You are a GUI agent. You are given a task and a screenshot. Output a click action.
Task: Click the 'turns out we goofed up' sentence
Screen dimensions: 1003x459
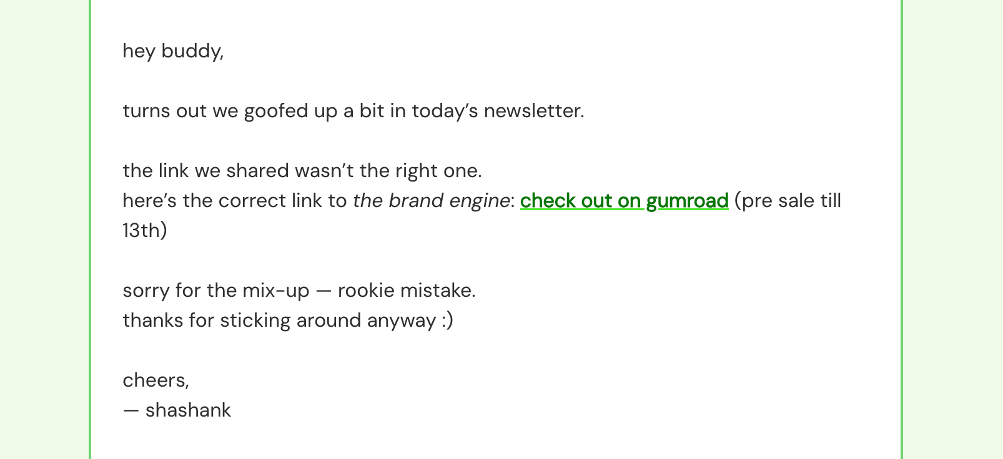pyautogui.click(x=353, y=111)
